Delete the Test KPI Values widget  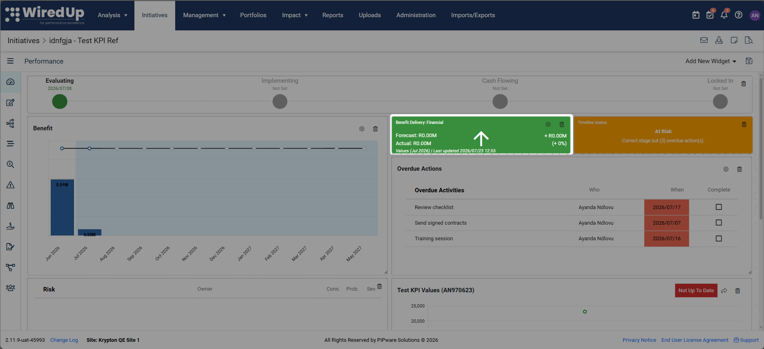[738, 291]
